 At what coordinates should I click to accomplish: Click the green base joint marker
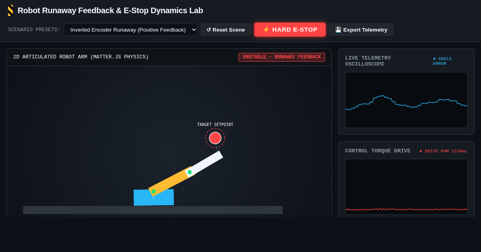coord(154,191)
